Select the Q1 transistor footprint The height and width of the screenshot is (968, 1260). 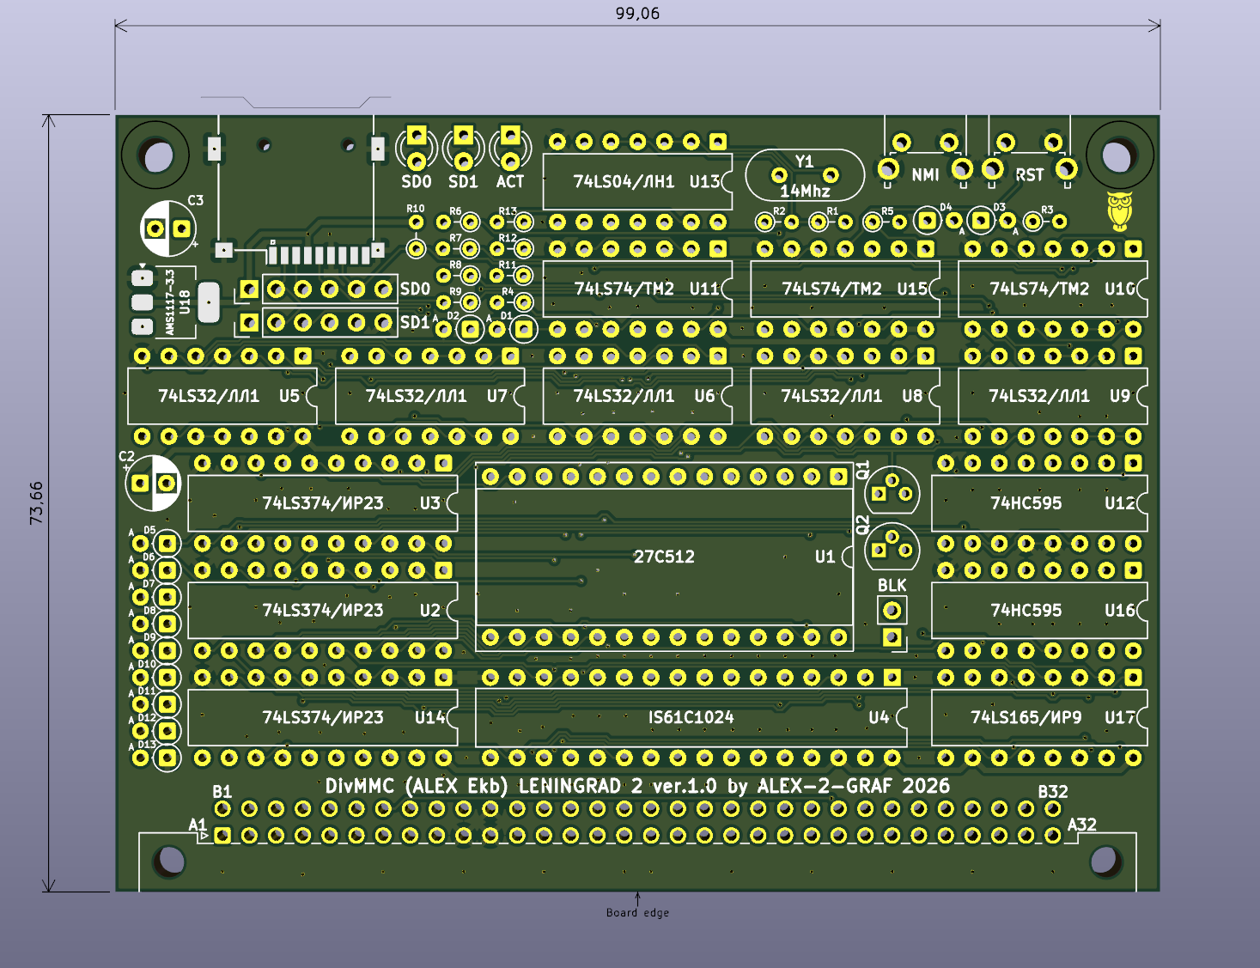892,493
